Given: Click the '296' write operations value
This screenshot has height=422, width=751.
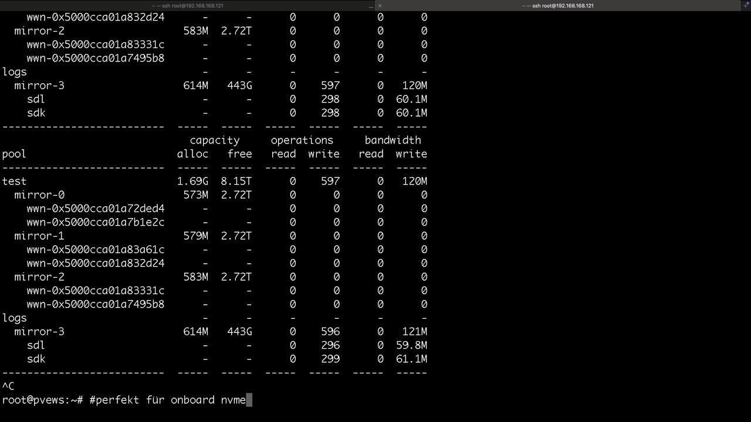Looking at the screenshot, I should tap(330, 345).
